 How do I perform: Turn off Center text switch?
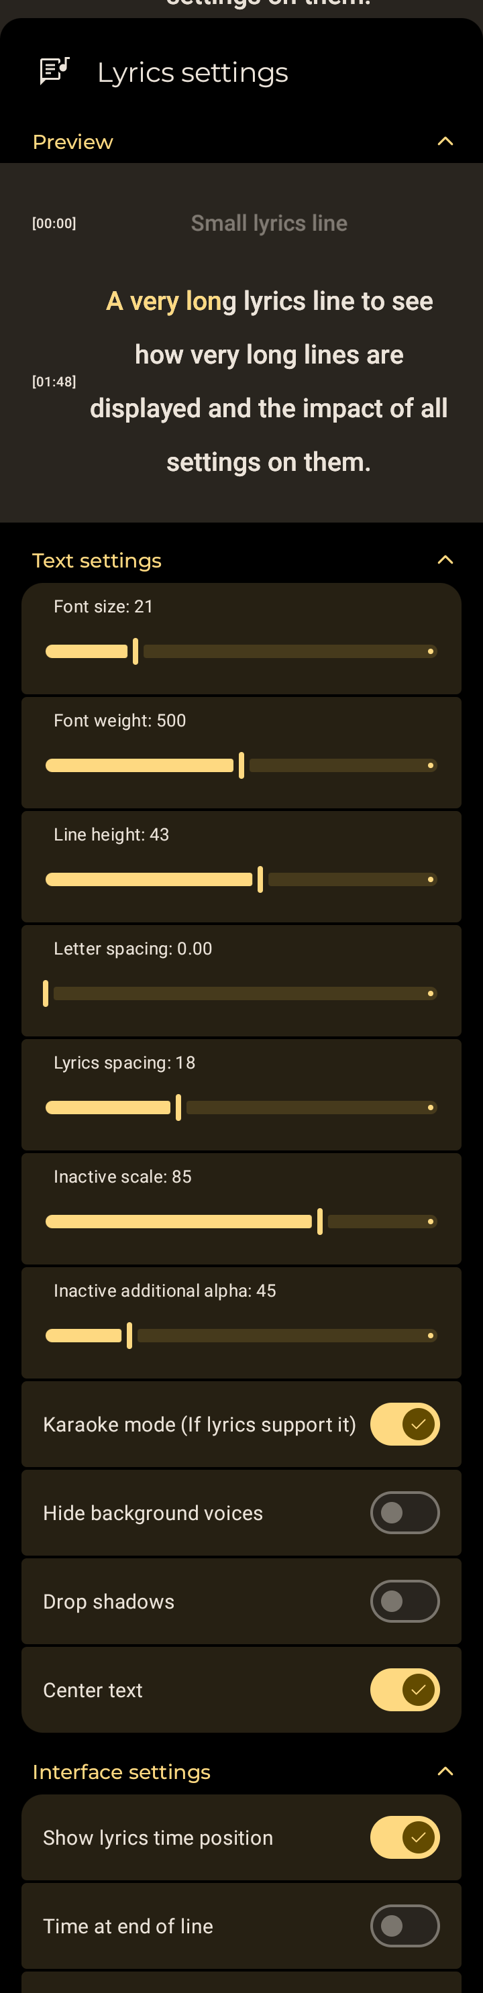pyautogui.click(x=405, y=1690)
